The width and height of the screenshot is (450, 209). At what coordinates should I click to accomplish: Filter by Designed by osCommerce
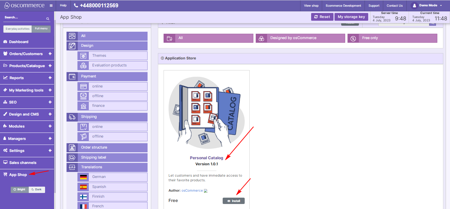(x=300, y=38)
